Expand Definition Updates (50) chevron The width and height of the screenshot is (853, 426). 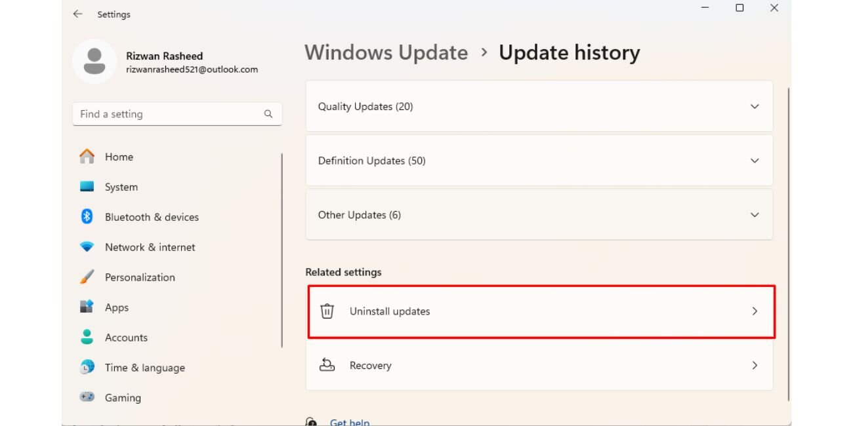pos(755,161)
